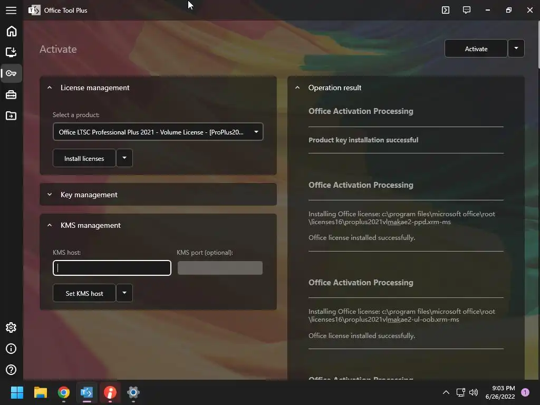The width and height of the screenshot is (540, 405).
Task: Open the Documents conversion folder icon
Action: (x=12, y=115)
